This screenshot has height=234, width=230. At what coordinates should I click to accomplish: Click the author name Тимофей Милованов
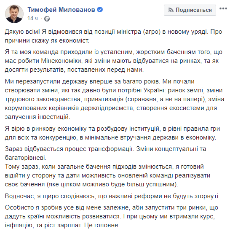[x=61, y=10]
